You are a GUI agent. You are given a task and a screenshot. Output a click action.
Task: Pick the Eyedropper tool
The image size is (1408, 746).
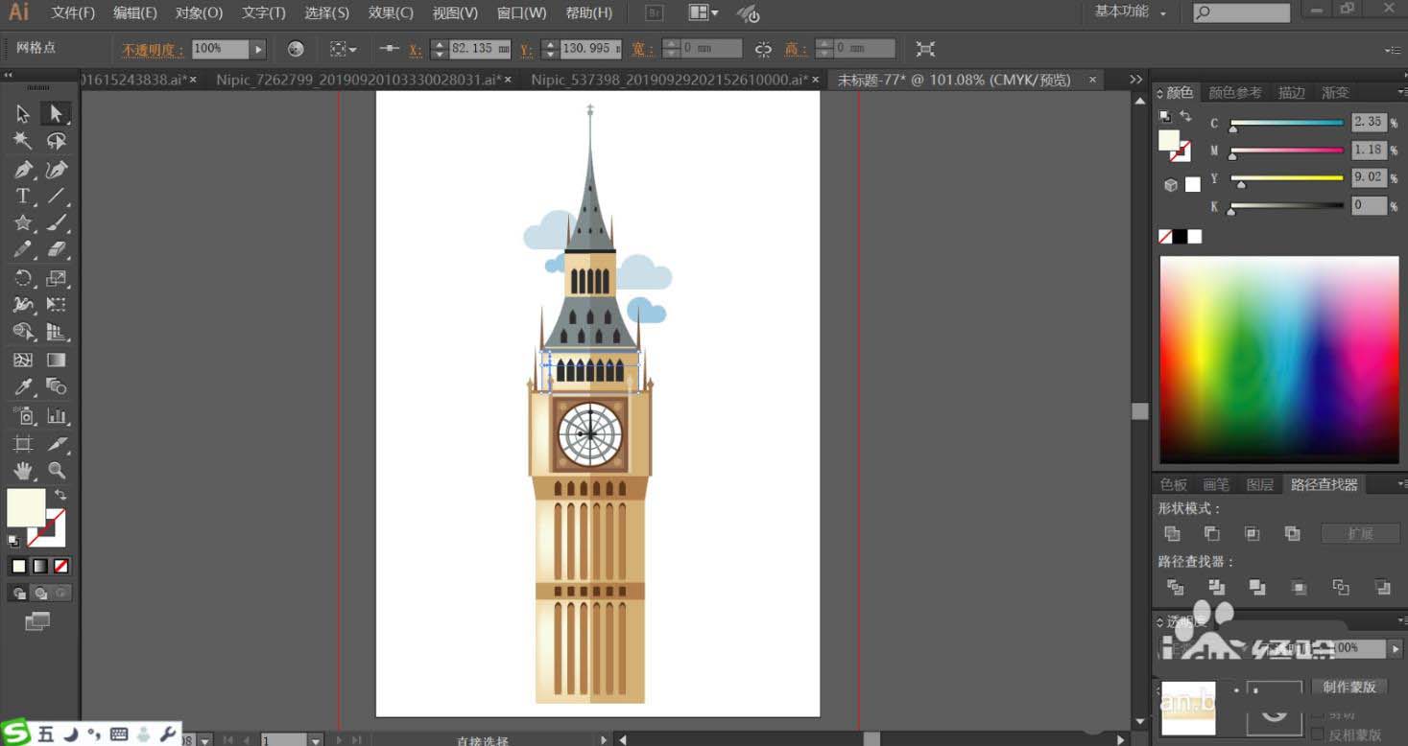[23, 386]
